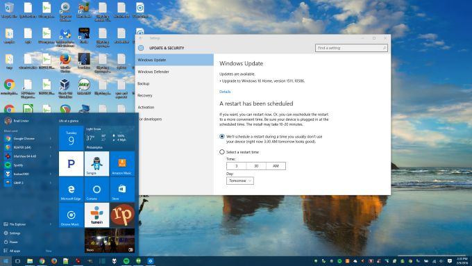This screenshot has height=266, width=472.
Task: Open the Amazon Music tile
Action: click(122, 164)
